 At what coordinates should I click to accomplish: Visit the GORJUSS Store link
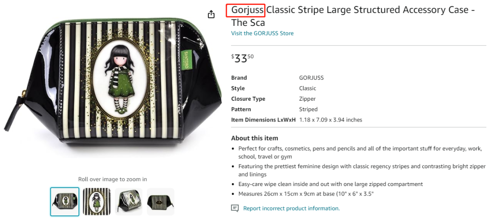(262, 33)
